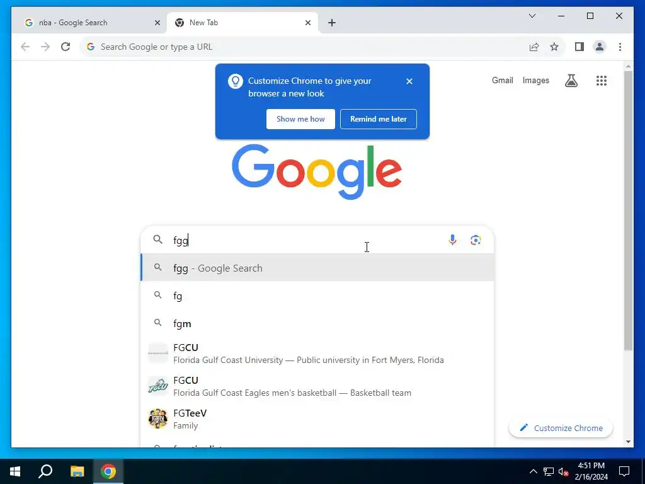This screenshot has width=645, height=484.
Task: Click Show me how
Action: (x=300, y=119)
